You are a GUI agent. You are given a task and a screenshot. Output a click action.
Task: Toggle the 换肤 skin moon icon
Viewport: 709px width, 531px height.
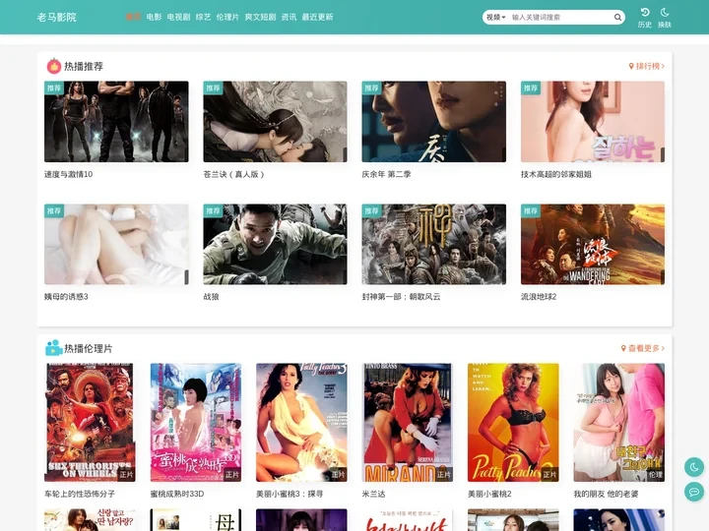[665, 12]
